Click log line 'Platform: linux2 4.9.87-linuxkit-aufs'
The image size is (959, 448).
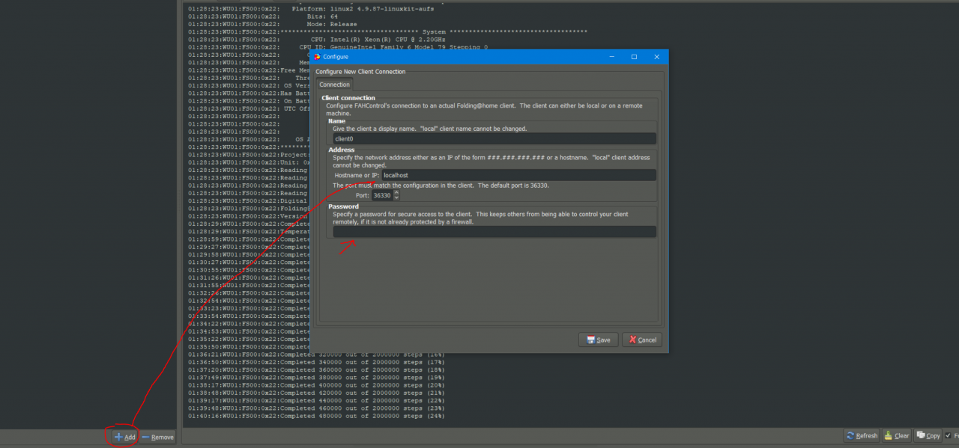click(x=311, y=8)
